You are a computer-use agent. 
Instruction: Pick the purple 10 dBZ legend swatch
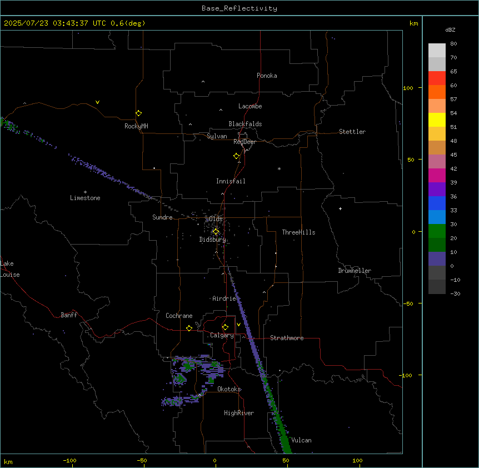(x=437, y=259)
